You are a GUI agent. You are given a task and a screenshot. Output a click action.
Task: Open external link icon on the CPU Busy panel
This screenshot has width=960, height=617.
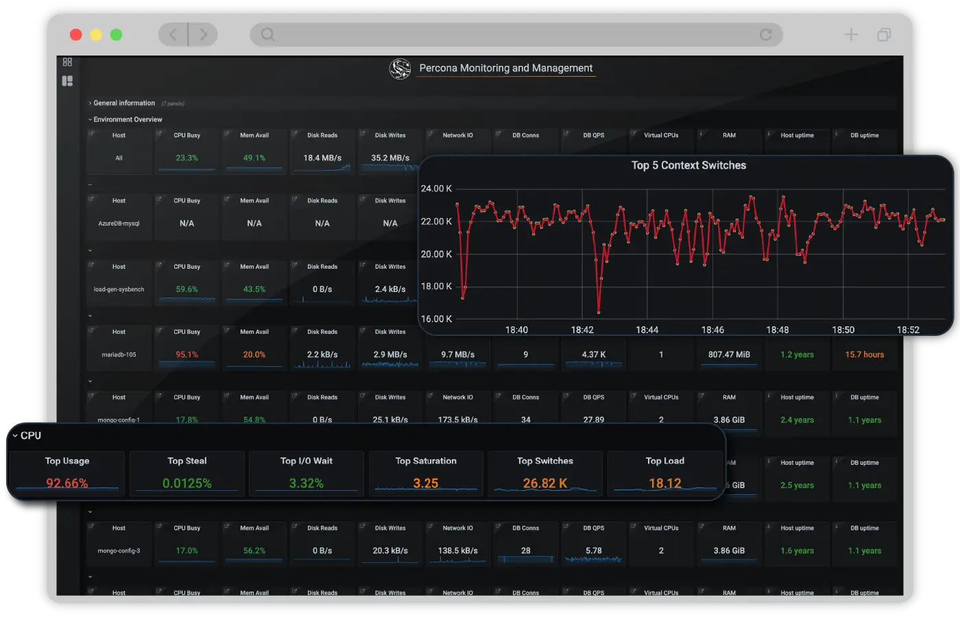[x=158, y=134]
